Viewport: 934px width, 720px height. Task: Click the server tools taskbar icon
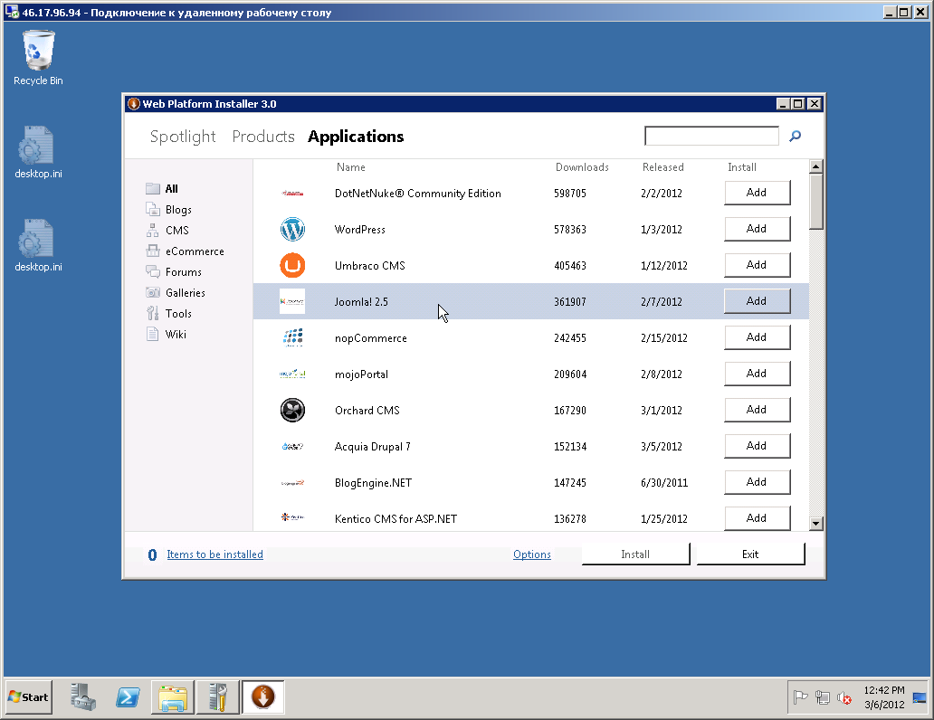pos(218,697)
